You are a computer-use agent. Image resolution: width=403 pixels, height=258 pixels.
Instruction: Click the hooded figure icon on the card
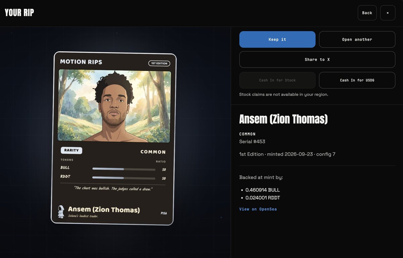61,212
